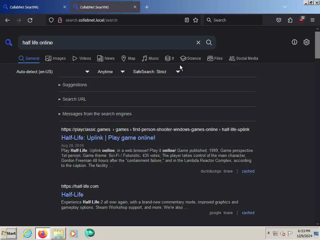Switch to Files category
Image resolution: width=320 pixels, height=240 pixels.
point(215,58)
